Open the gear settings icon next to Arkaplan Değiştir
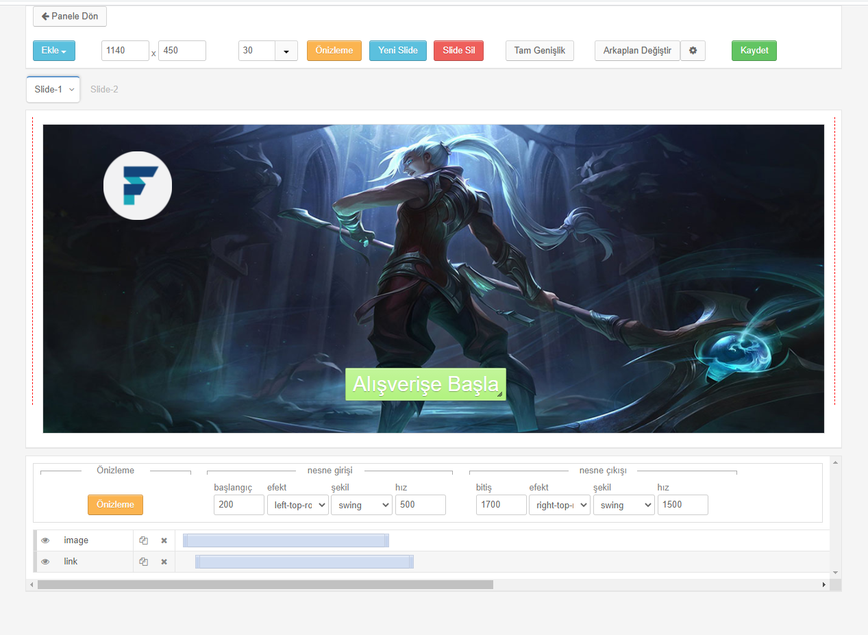The width and height of the screenshot is (868, 635). tap(693, 51)
